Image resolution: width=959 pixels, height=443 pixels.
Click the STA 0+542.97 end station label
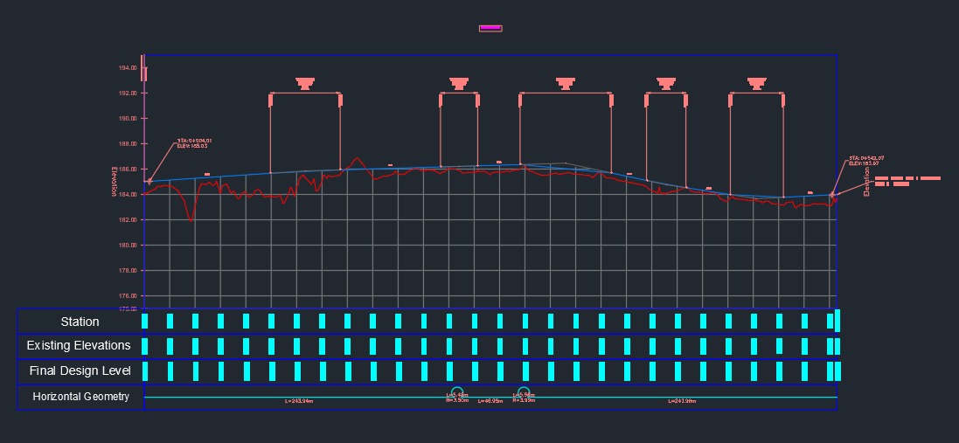[x=865, y=161]
